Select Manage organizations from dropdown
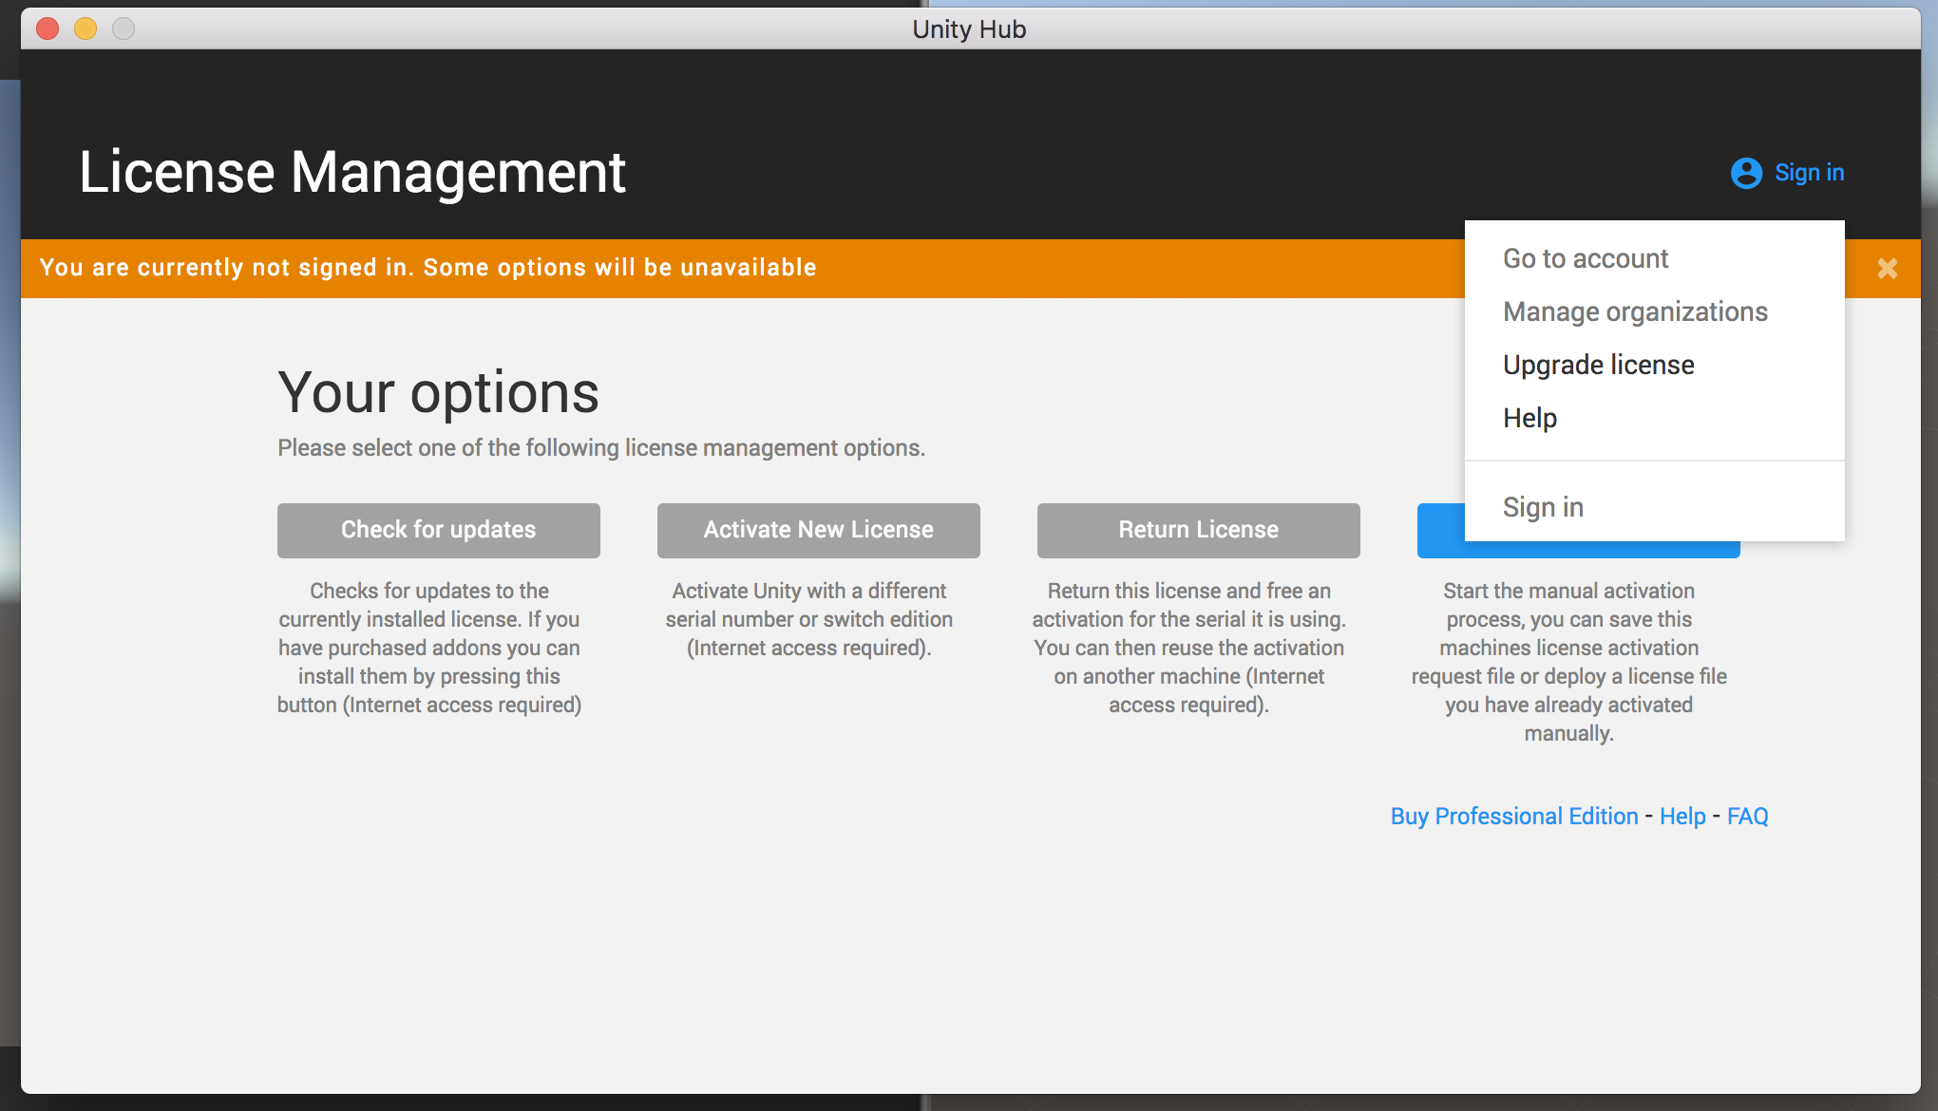Screen dimensions: 1938x1111 click(1634, 311)
